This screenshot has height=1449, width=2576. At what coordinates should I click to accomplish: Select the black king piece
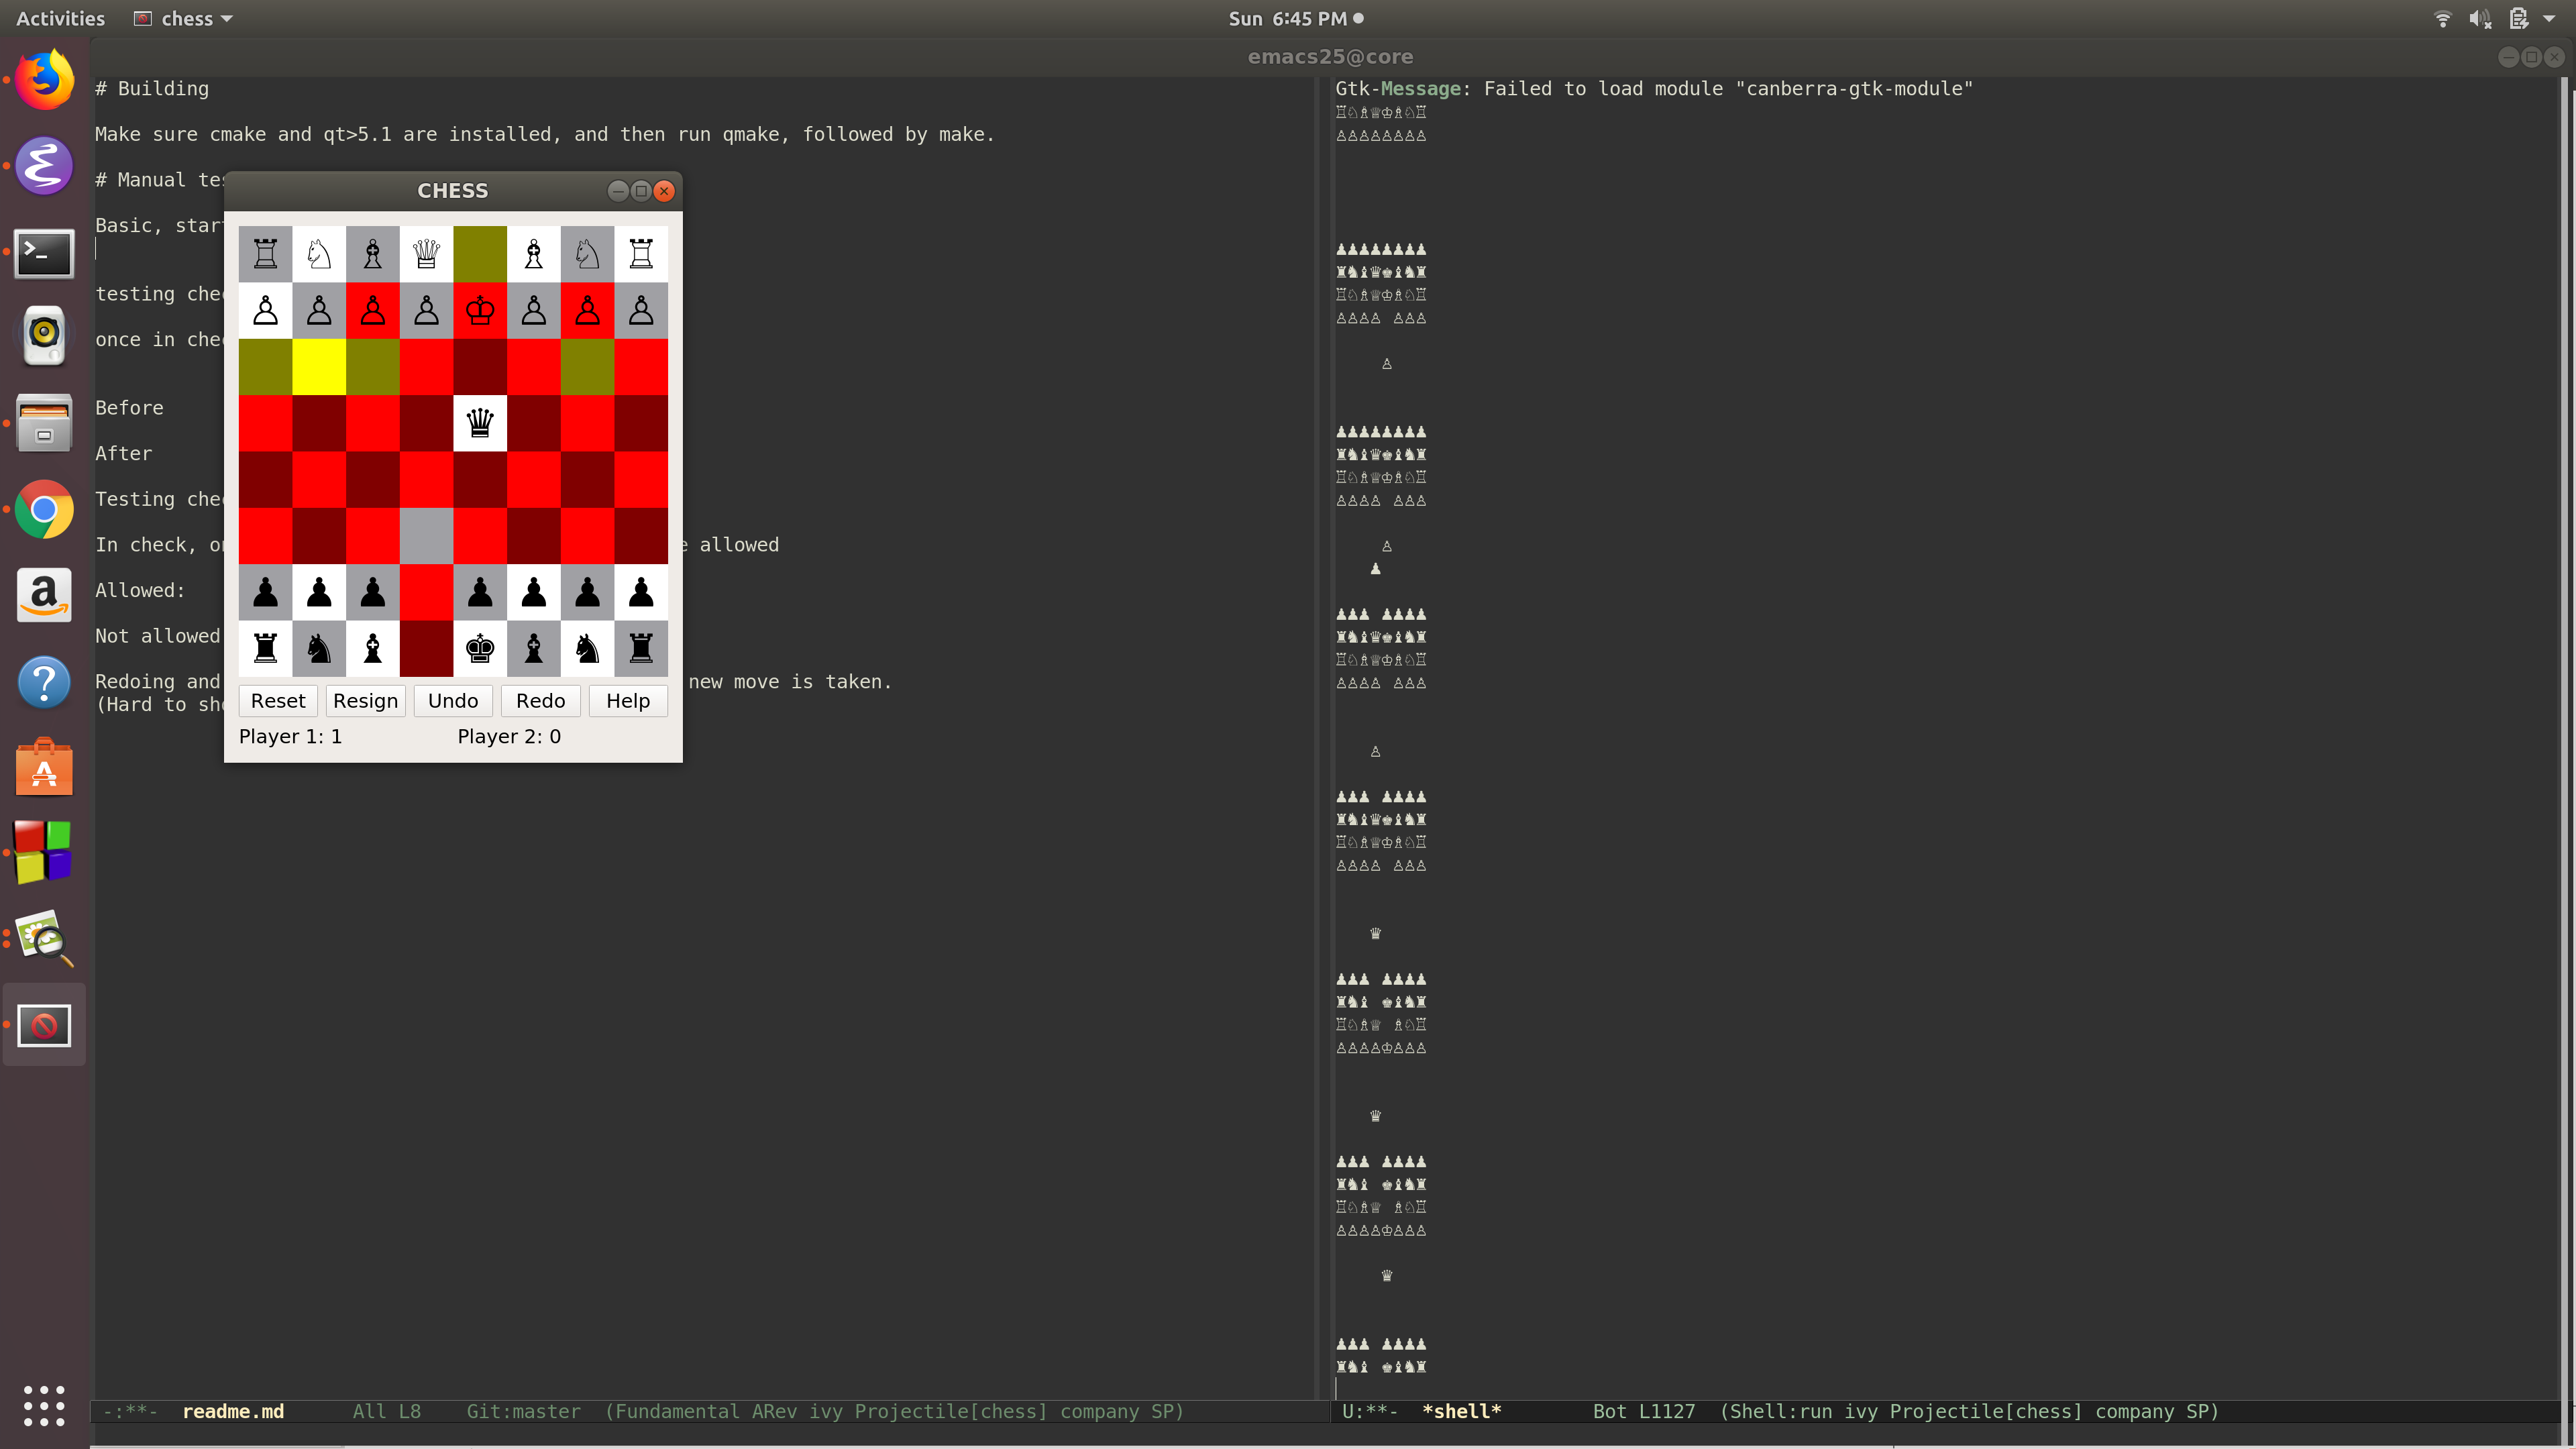[480, 648]
